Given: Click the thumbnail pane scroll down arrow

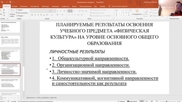Looking at the screenshot, I should pyautogui.click(x=24, y=99).
